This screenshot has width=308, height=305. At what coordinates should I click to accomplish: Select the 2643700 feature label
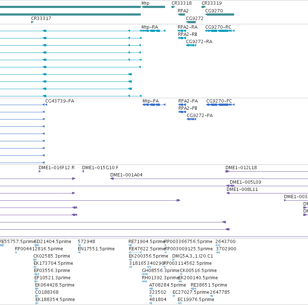pos(225,242)
